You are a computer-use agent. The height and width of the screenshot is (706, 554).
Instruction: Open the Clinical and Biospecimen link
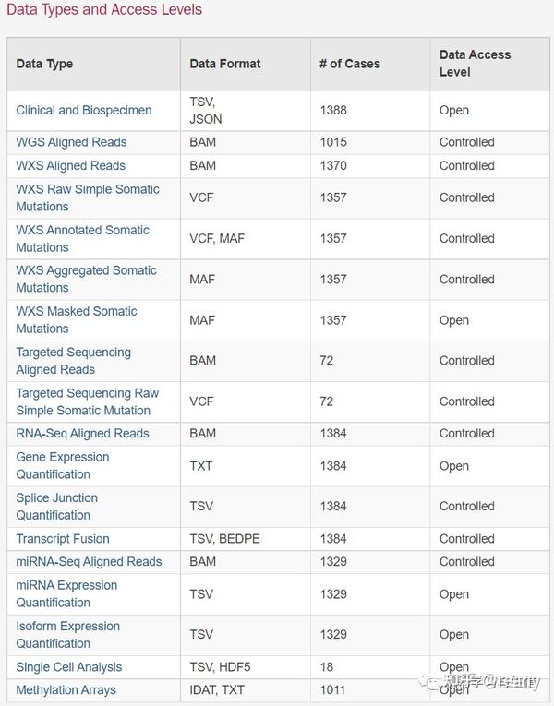tap(83, 110)
